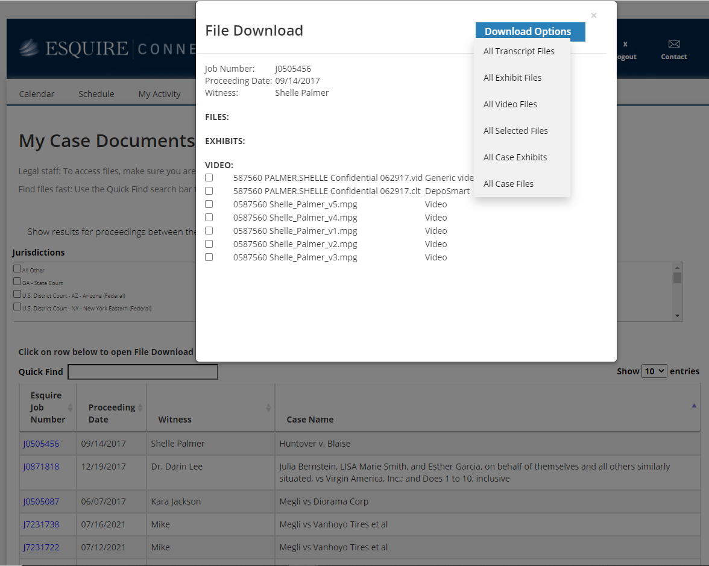Switch to the Schedule tab
This screenshot has height=566, width=709.
coord(96,94)
